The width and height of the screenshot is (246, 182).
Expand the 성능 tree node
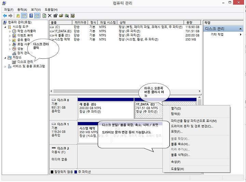[10, 49]
